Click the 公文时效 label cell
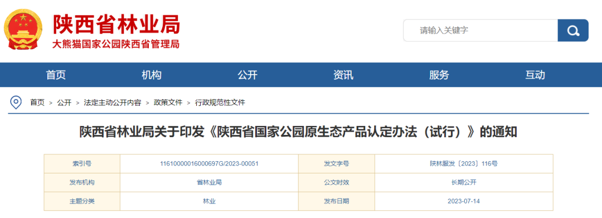The width and height of the screenshot is (602, 218). (337, 182)
